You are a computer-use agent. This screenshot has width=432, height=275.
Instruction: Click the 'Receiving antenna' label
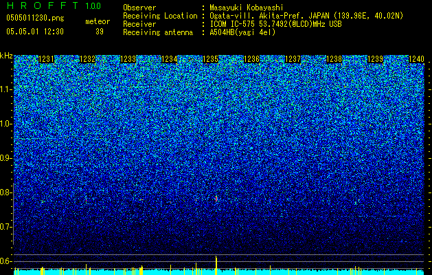pyautogui.click(x=158, y=32)
